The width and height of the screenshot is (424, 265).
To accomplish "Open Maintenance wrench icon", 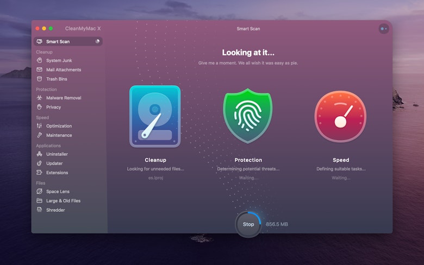I will point(40,135).
